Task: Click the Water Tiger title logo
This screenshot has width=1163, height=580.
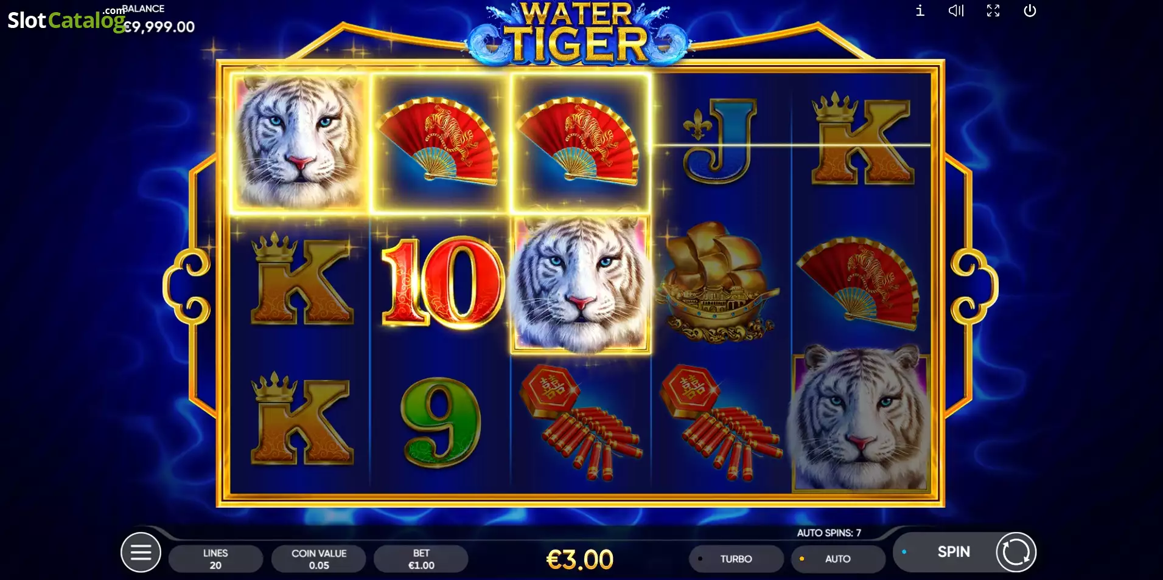Action: click(x=578, y=33)
